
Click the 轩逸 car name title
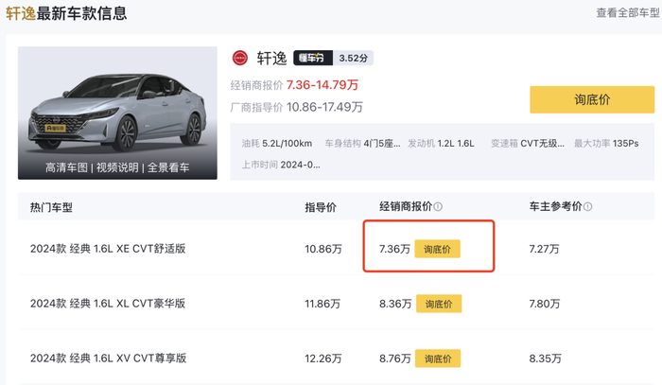271,58
